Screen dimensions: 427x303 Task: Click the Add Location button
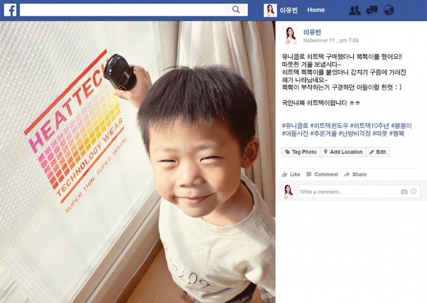343,152
